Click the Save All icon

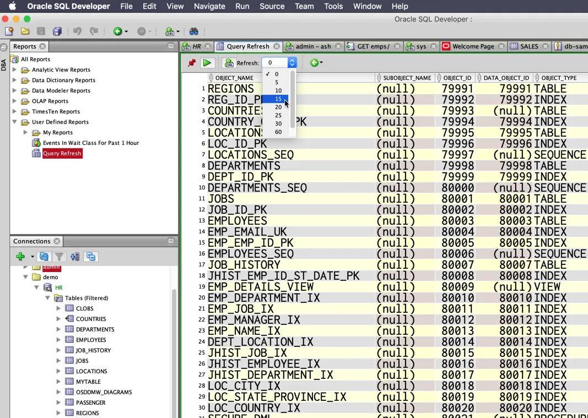coord(57,31)
